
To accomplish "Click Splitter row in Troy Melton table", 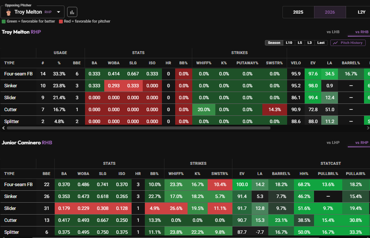I will click(185, 120).
